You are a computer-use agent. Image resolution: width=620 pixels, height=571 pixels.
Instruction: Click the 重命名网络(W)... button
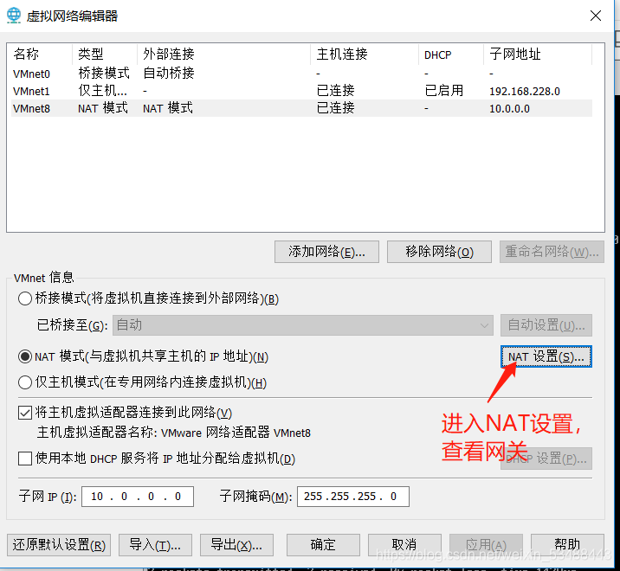click(552, 252)
